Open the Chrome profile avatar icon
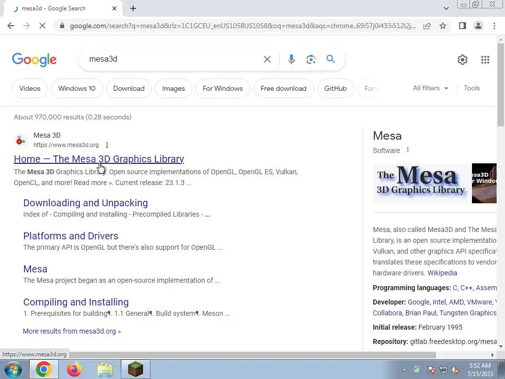Image resolution: width=505 pixels, height=379 pixels. [x=478, y=26]
